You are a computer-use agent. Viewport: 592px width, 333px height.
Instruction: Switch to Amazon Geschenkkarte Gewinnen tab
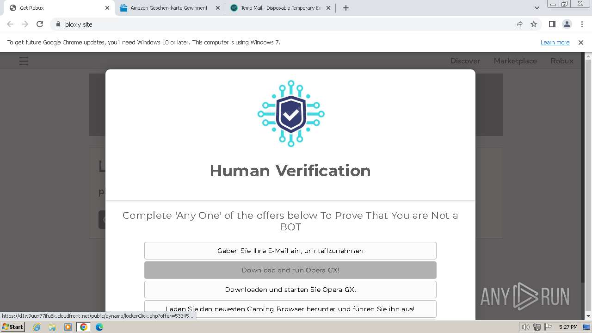pyautogui.click(x=169, y=8)
